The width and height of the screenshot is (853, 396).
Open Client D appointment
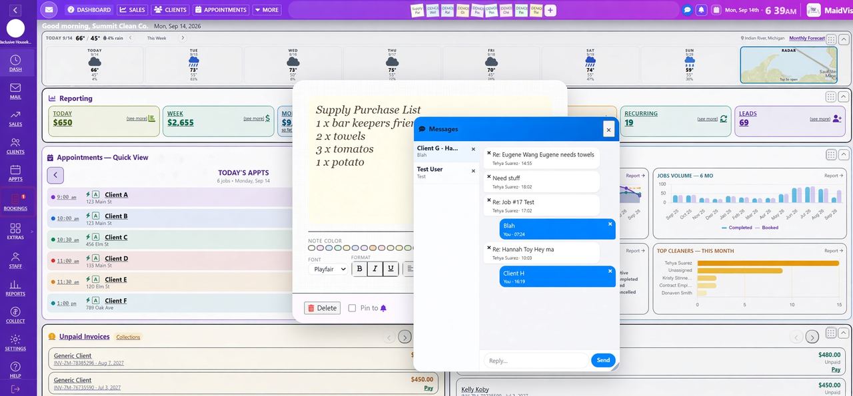click(116, 258)
